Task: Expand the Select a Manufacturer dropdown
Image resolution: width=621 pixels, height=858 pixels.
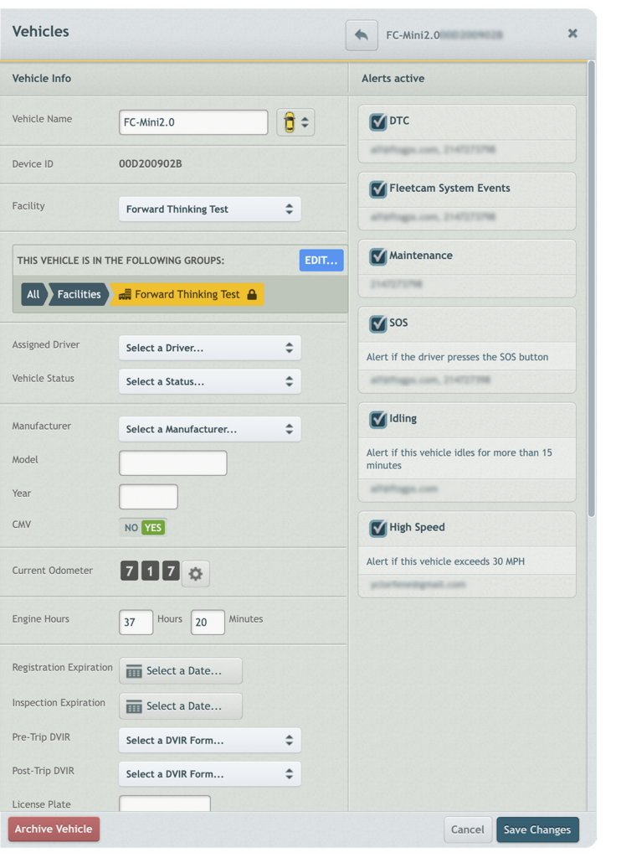Action: [x=210, y=430]
